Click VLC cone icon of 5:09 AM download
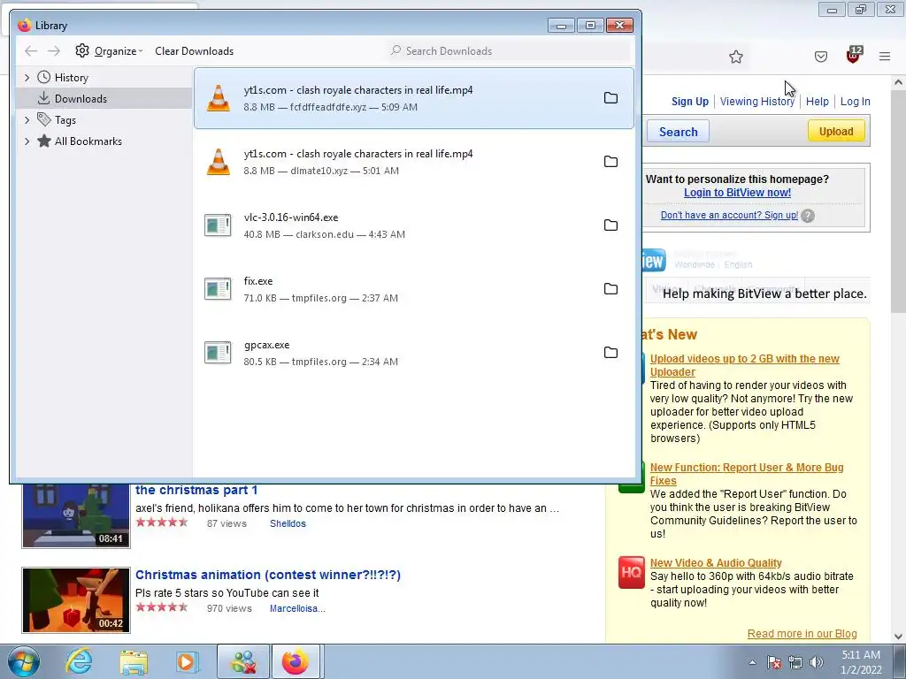 pos(219,98)
